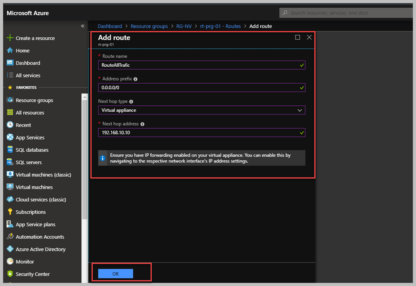The width and height of the screenshot is (416, 286).
Task: Click the Monitor gauge icon
Action: (x=10, y=261)
